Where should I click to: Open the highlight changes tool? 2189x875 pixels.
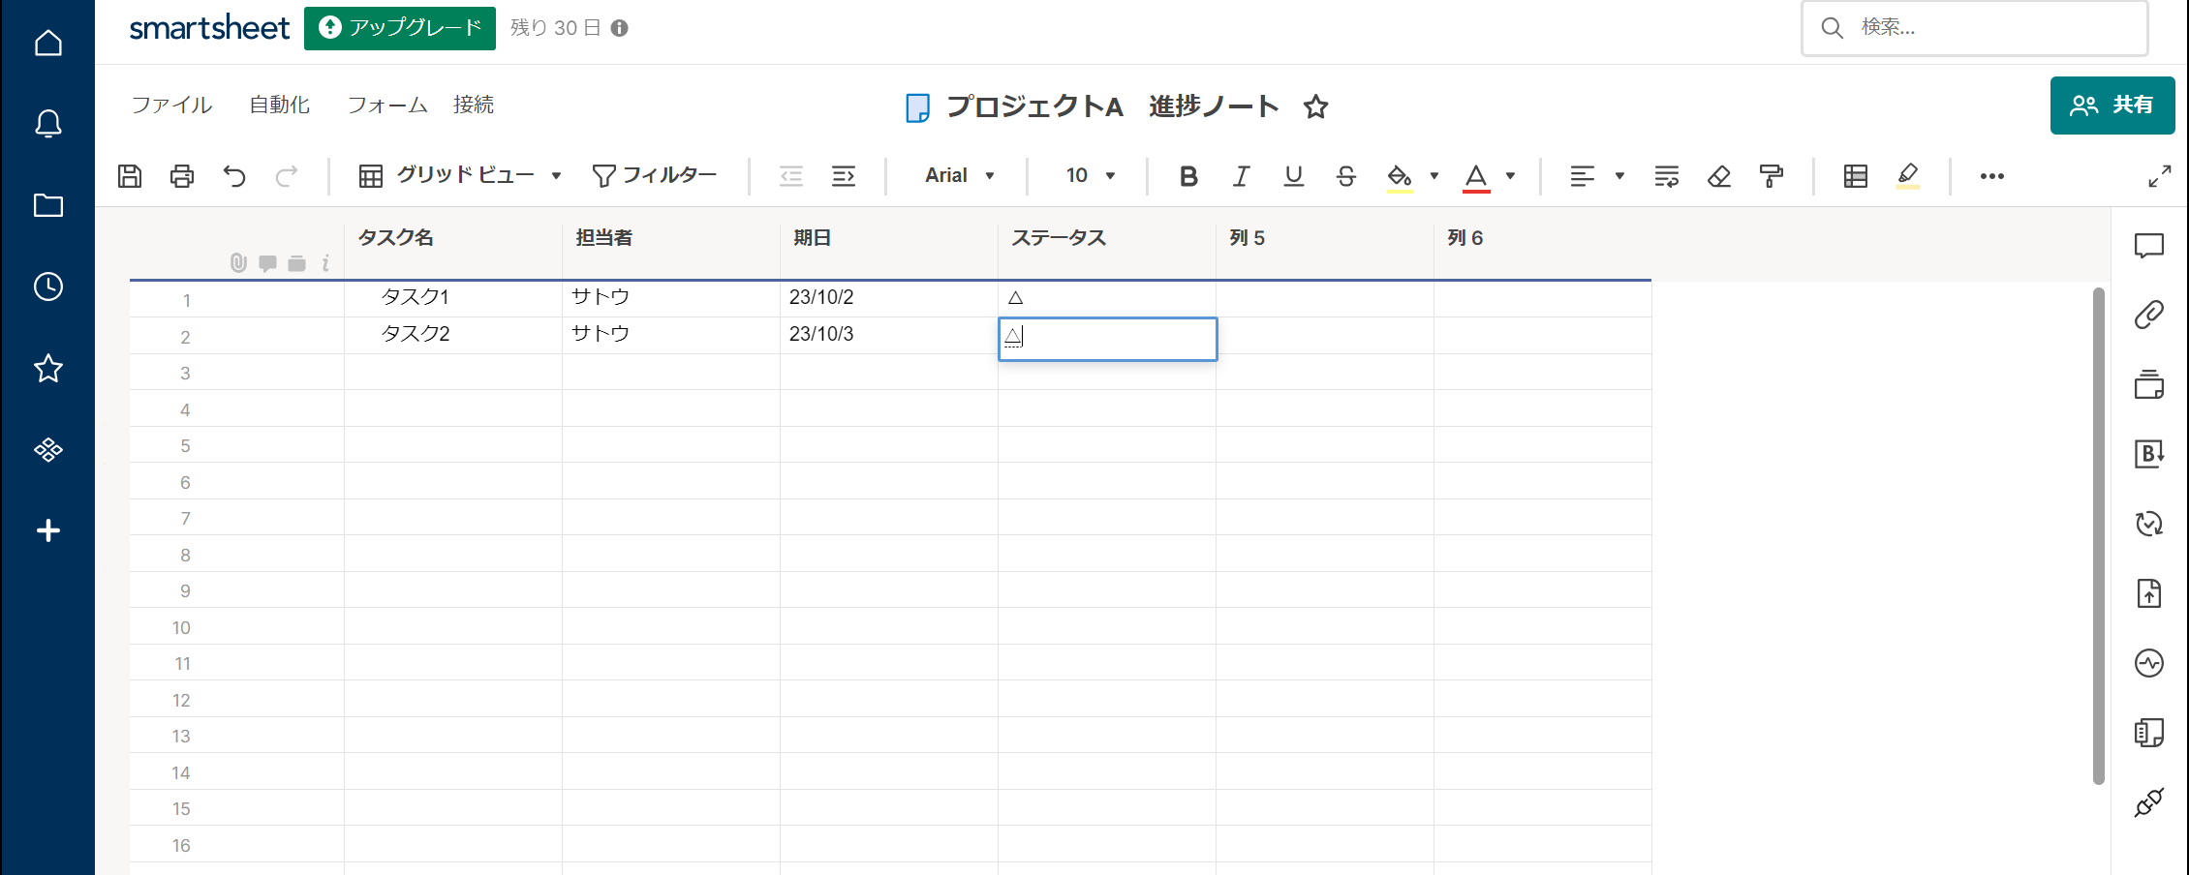tap(1907, 176)
